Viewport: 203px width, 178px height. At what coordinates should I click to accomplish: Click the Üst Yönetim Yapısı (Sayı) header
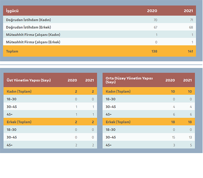click(x=29, y=80)
